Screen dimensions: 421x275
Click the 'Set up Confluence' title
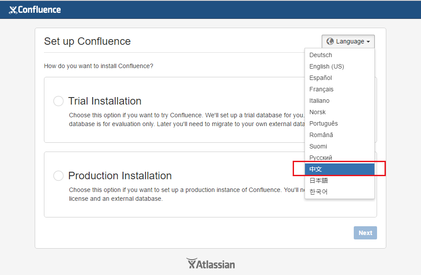coord(87,41)
